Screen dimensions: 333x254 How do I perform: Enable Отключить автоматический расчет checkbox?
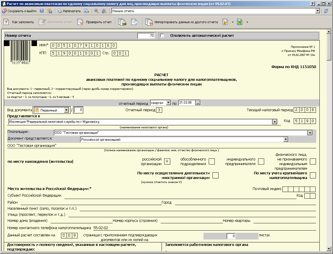pyautogui.click(x=162, y=36)
